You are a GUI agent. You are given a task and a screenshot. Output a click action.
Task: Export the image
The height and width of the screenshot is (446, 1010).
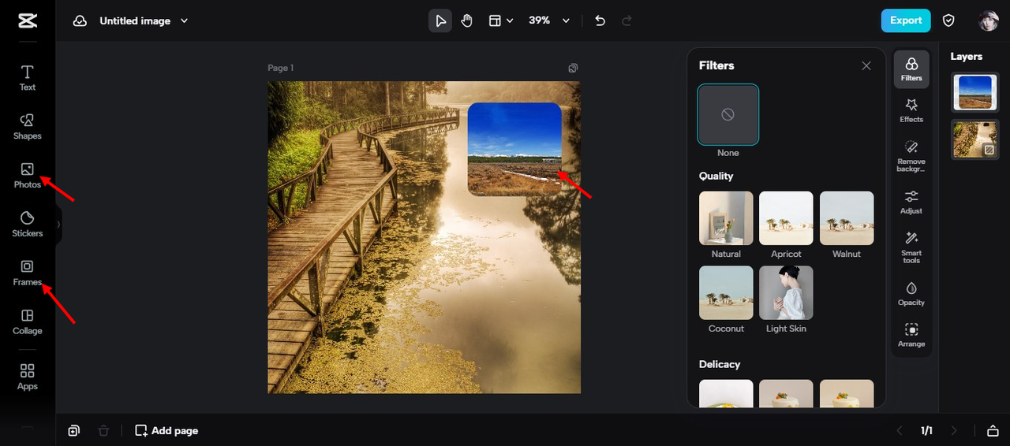tap(906, 20)
